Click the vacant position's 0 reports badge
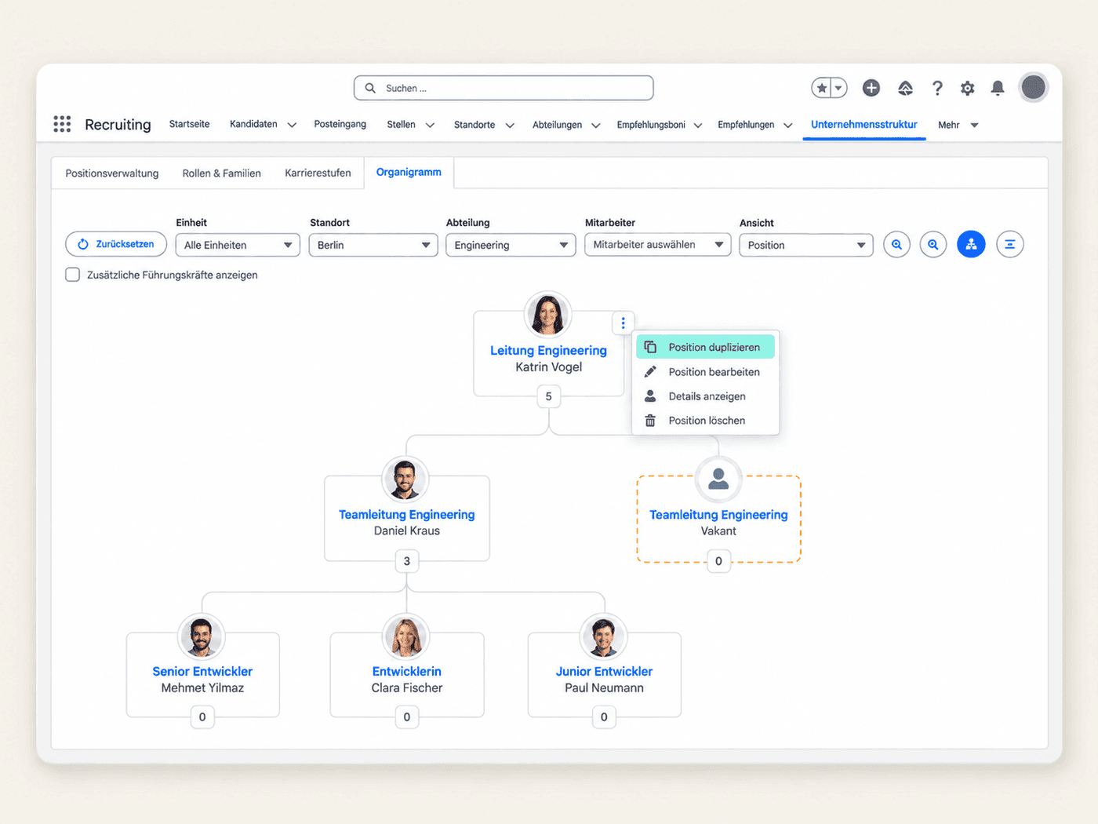The image size is (1098, 824). pos(718,561)
